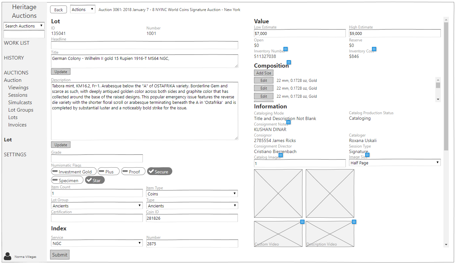Viewport: 456px width, 264px height.
Task: Click the High Estimate field
Action: point(395,33)
